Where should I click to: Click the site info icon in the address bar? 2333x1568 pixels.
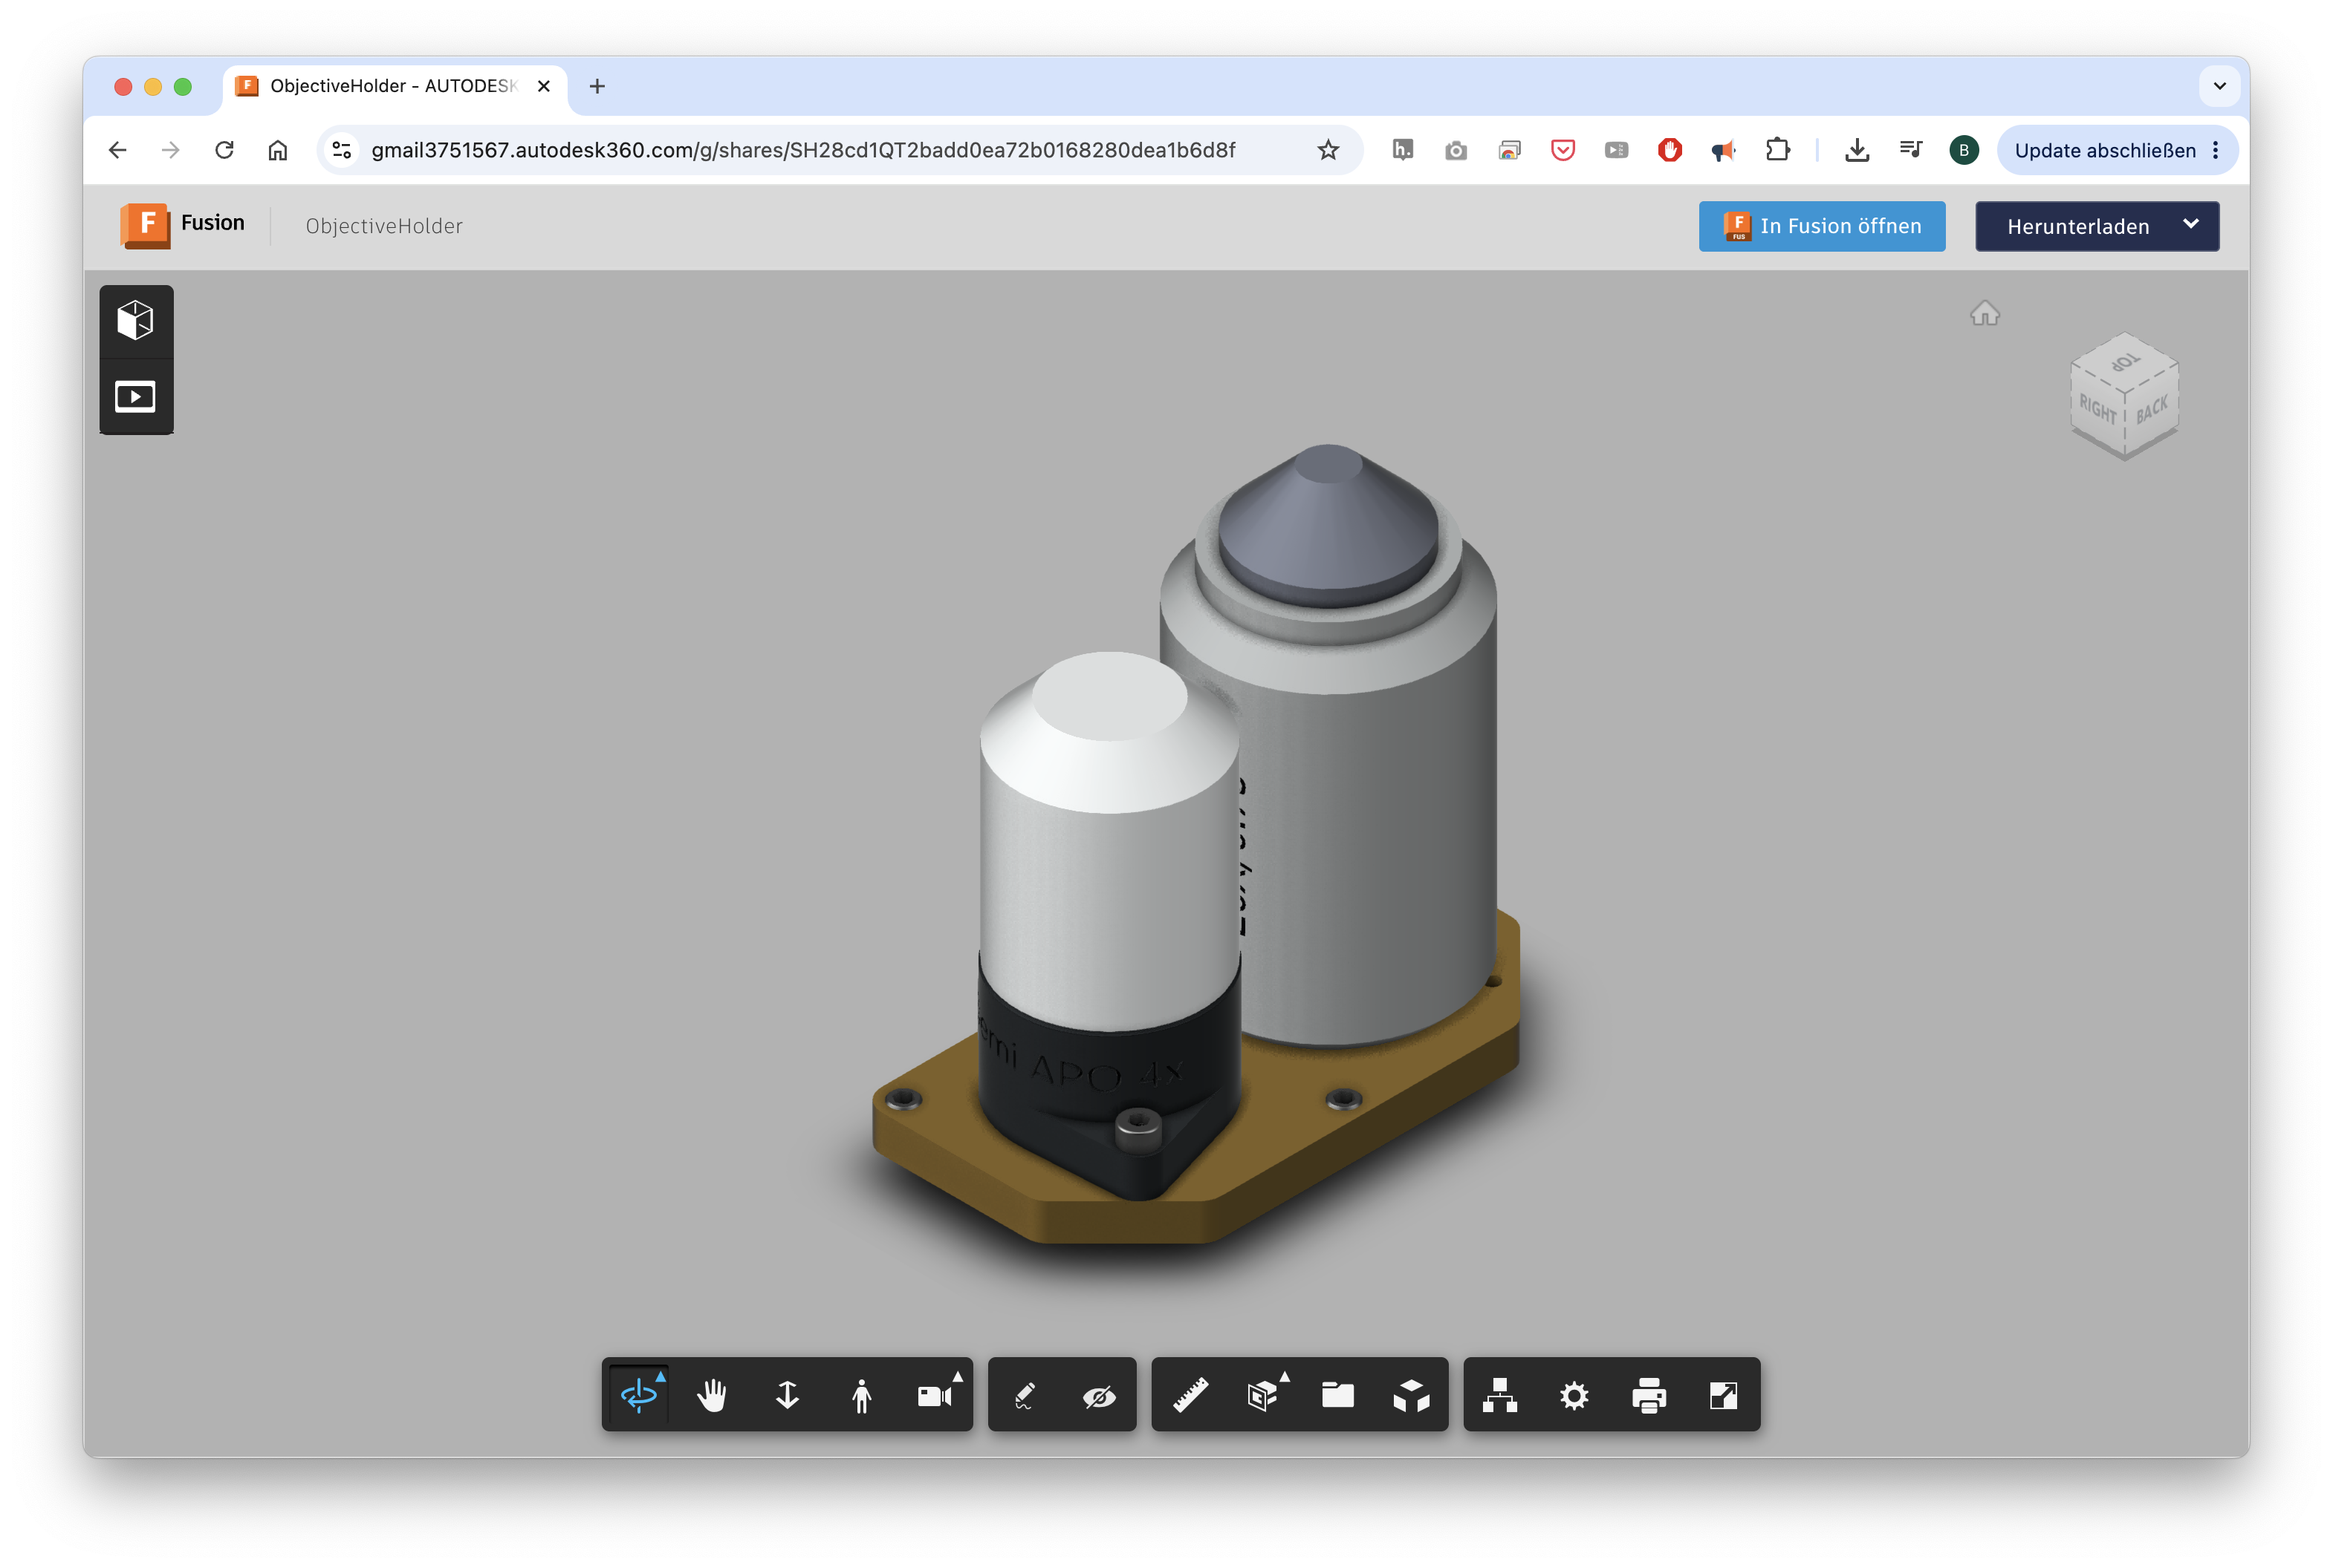341,150
